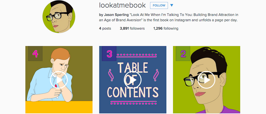This screenshot has height=114, width=266.
Task: Play the video on post number 4
Action: 59,80
